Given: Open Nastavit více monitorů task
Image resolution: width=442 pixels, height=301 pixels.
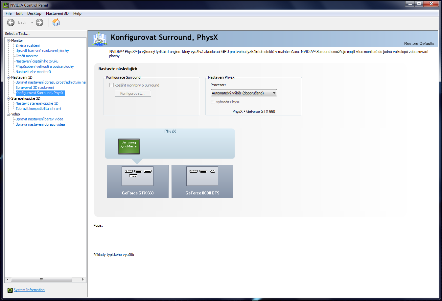Looking at the screenshot, I should click(33, 72).
